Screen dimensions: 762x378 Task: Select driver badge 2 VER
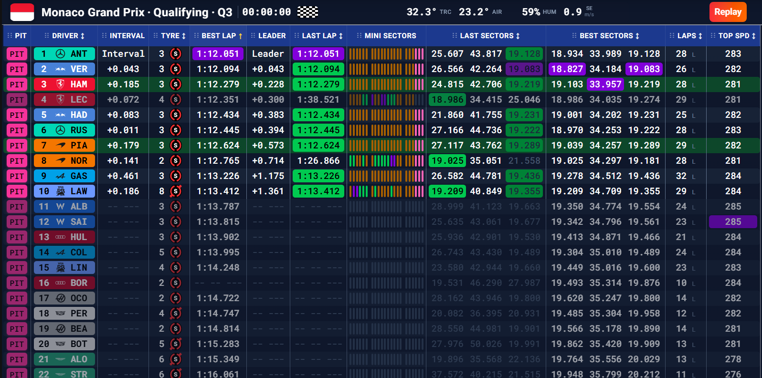tap(64, 69)
